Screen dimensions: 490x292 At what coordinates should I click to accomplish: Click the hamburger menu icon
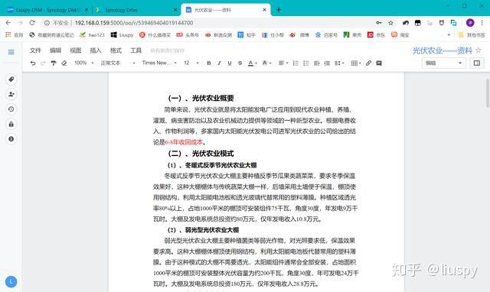(11, 52)
